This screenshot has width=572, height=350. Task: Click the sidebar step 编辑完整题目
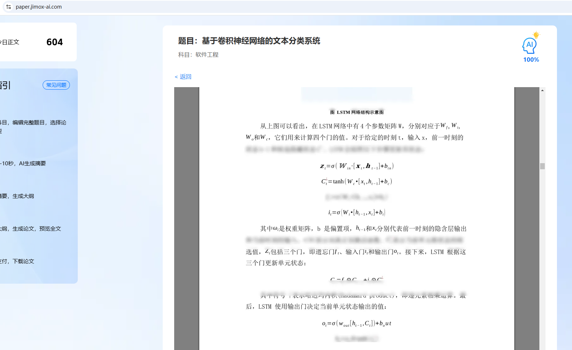(x=29, y=123)
